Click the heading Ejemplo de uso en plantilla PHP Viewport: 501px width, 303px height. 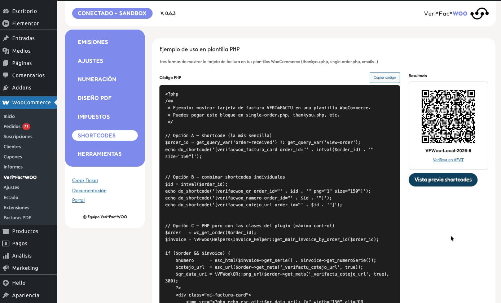[199, 49]
